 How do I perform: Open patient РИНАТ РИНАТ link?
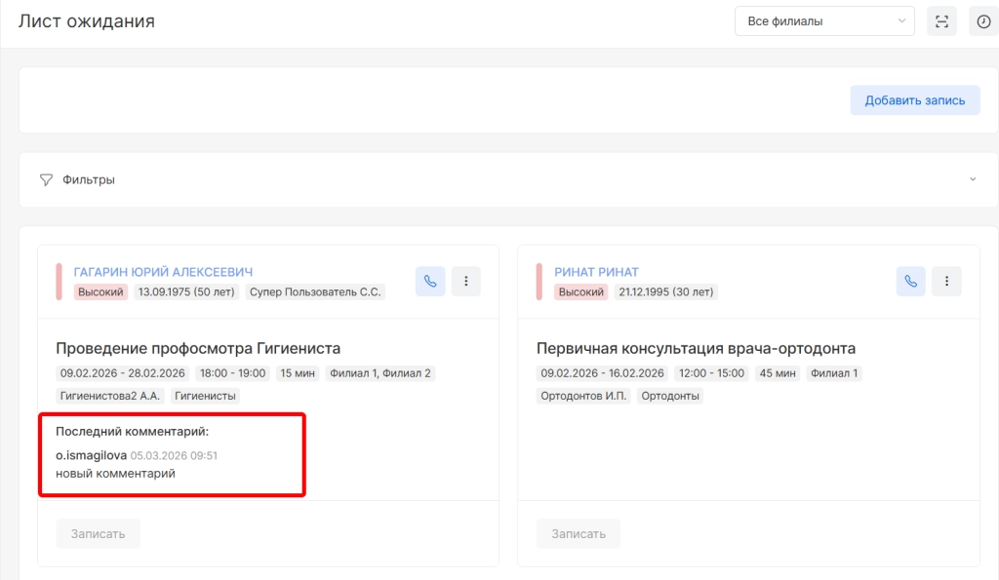[596, 272]
